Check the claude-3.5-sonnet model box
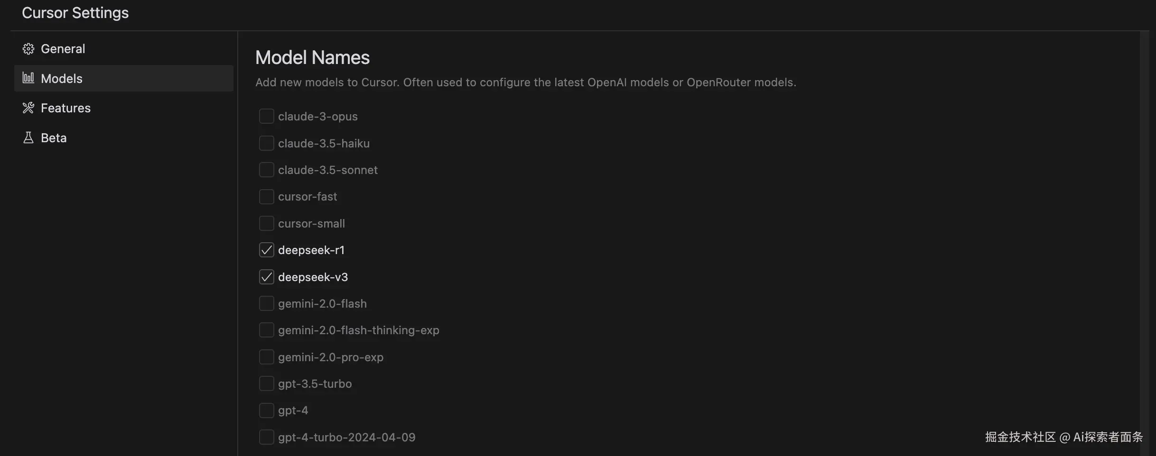The image size is (1156, 456). coord(267,170)
